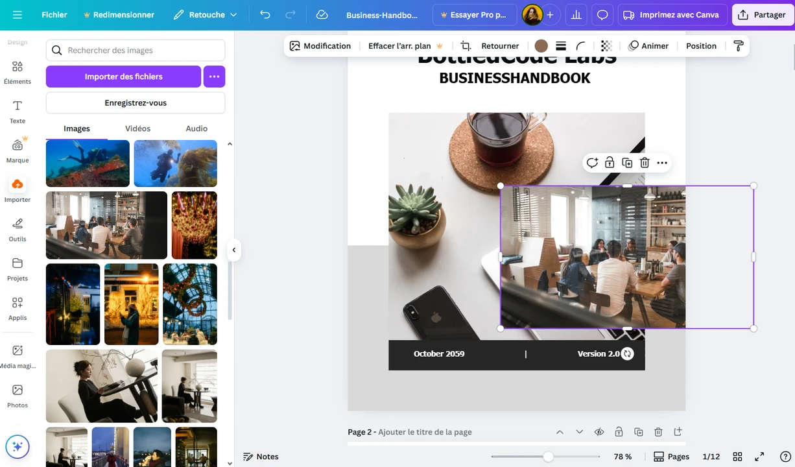Add a comment on the selected image
This screenshot has width=795, height=467.
pos(592,163)
